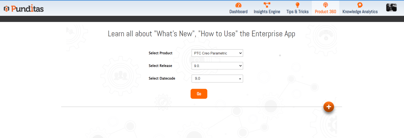Screen dimensions: 404x138
Task: Click the gauge icon above Dashboard
Action: 238,5
